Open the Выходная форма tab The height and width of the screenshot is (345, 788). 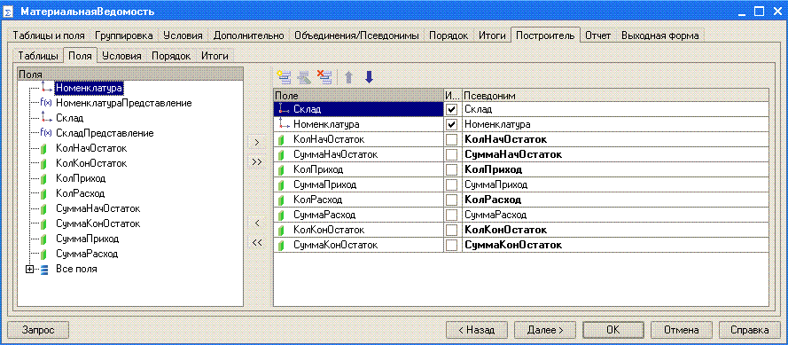(659, 35)
